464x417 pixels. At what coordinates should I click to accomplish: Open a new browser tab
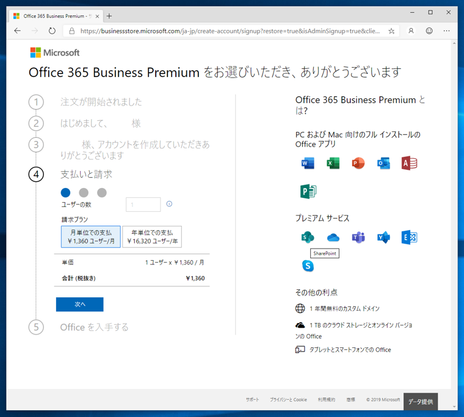(x=109, y=16)
